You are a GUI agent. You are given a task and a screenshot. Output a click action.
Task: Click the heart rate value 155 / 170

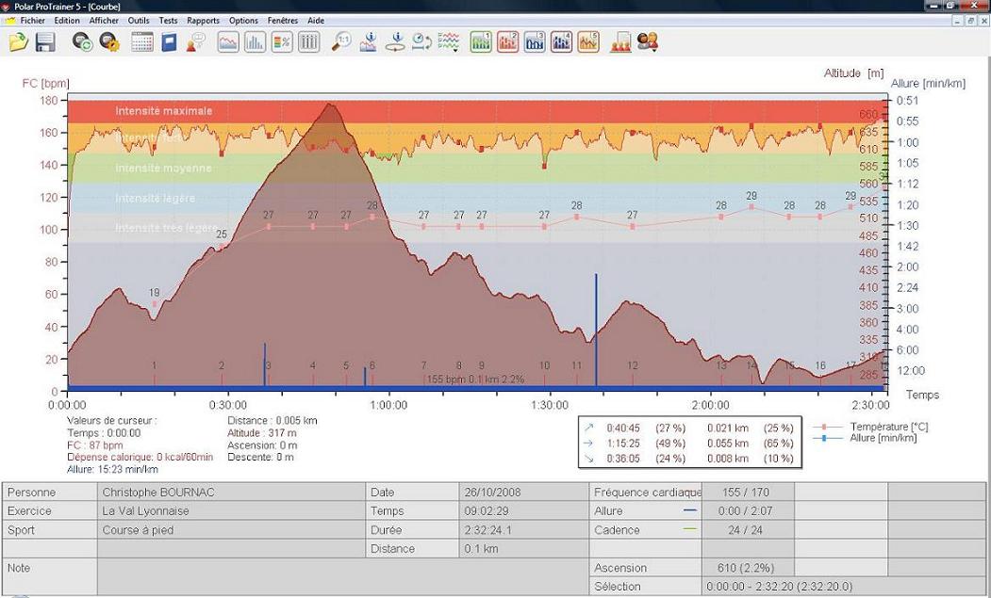point(746,493)
